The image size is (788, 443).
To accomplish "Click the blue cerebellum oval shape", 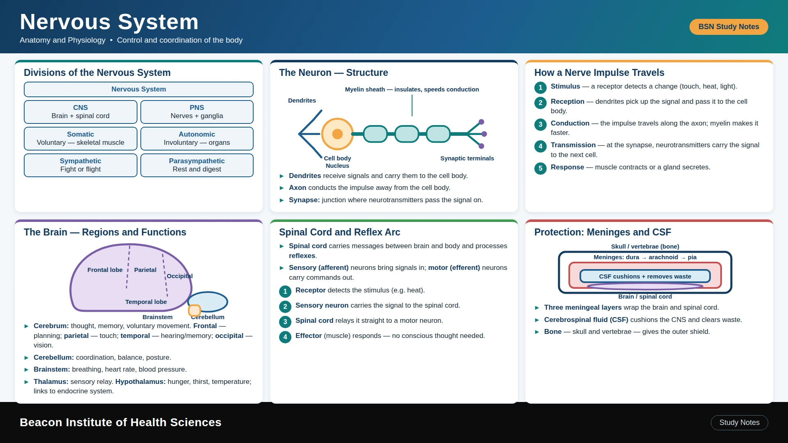I will [208, 302].
